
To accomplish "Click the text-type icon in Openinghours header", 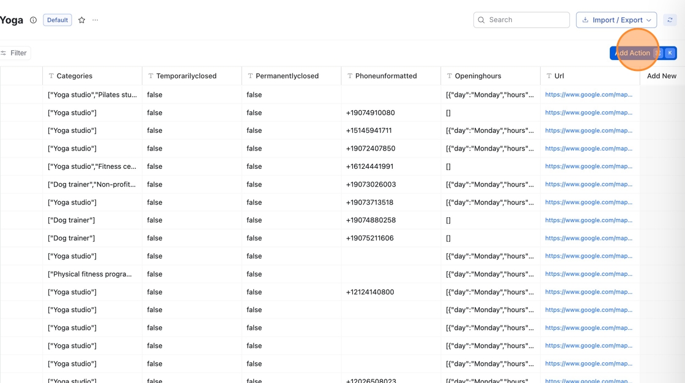I will (450, 76).
